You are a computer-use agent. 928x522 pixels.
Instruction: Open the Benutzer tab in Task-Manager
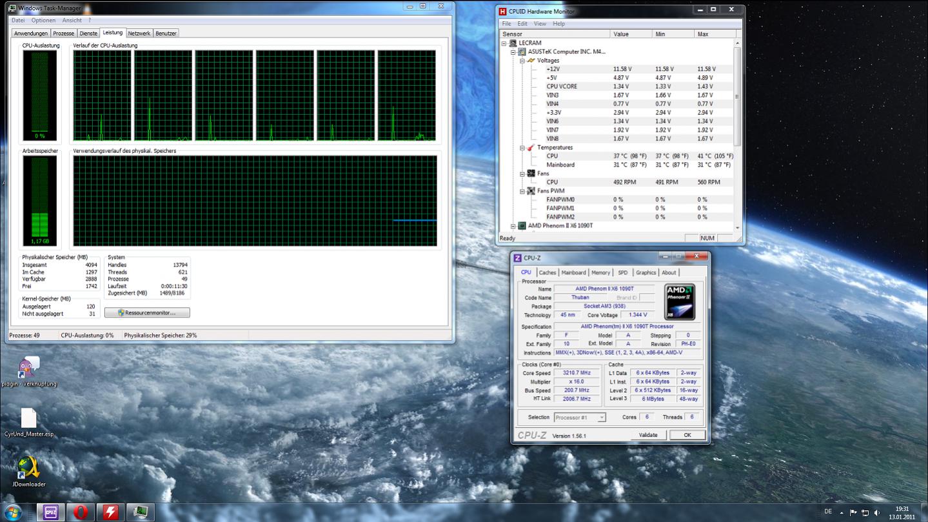click(x=166, y=33)
